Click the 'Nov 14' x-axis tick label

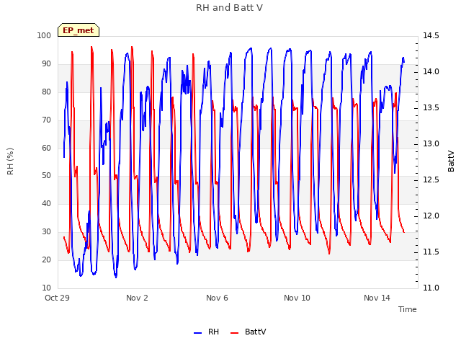click(x=377, y=298)
